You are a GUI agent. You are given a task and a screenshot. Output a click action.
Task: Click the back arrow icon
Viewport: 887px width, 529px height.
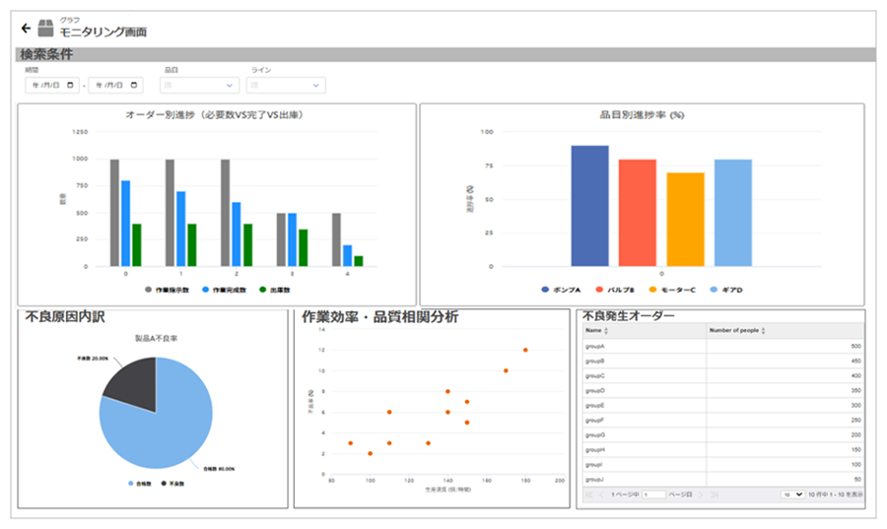pyautogui.click(x=26, y=28)
